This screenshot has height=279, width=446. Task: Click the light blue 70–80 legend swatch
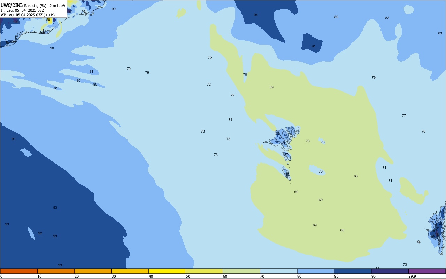[x=278, y=271]
